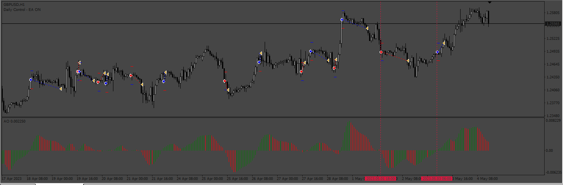Click the 20 Apr 08:00 time label
The height and width of the screenshot is (185, 563).
(x=112, y=179)
